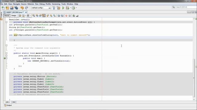Open the Versioning menu

[x=56, y=4]
